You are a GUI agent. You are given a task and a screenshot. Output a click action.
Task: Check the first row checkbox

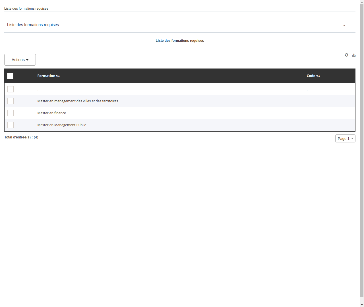11,89
